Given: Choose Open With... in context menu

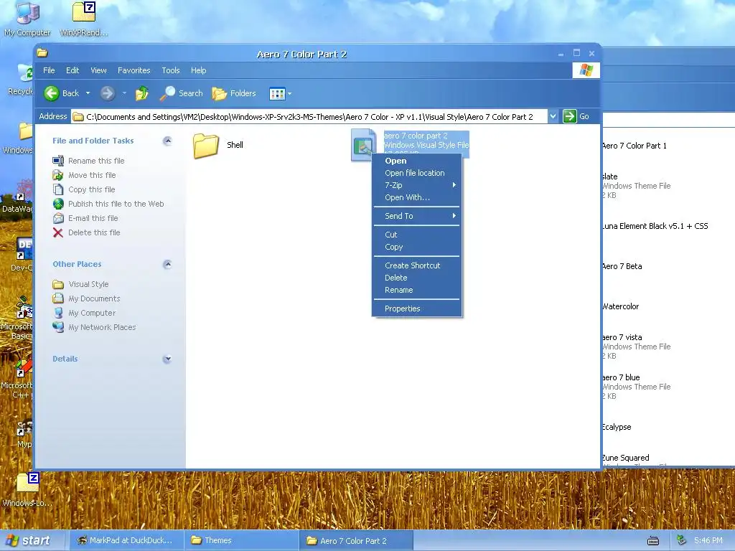Looking at the screenshot, I should click(x=416, y=197).
